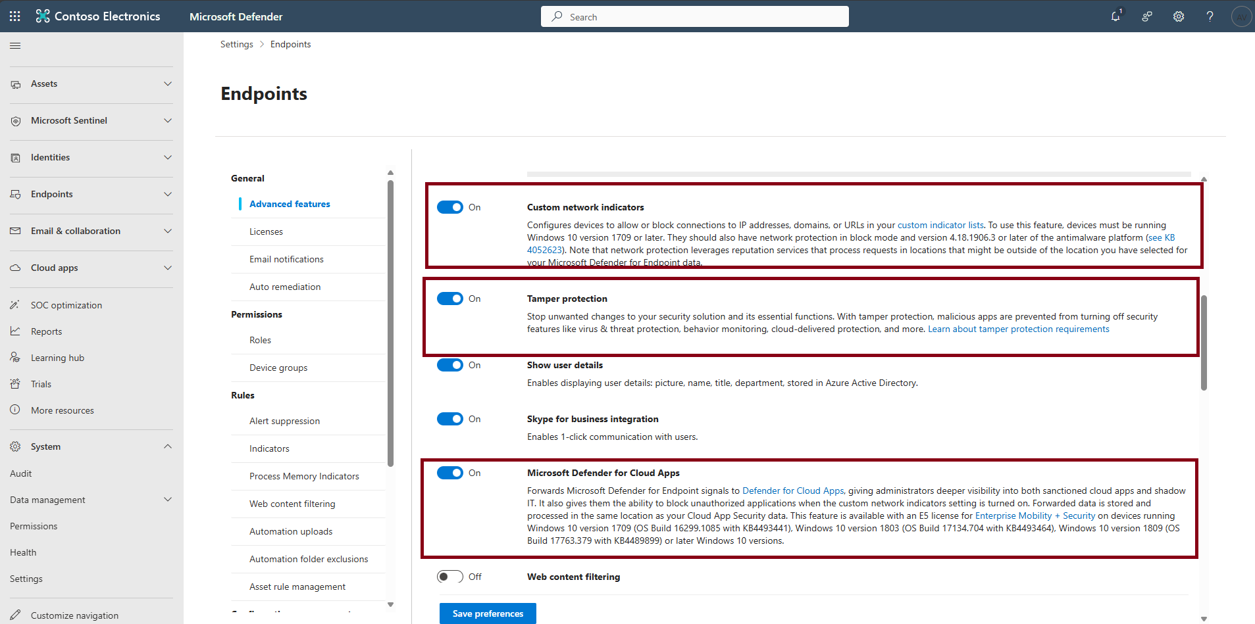The image size is (1255, 624).
Task: Open the help question mark icon
Action: pos(1210,16)
